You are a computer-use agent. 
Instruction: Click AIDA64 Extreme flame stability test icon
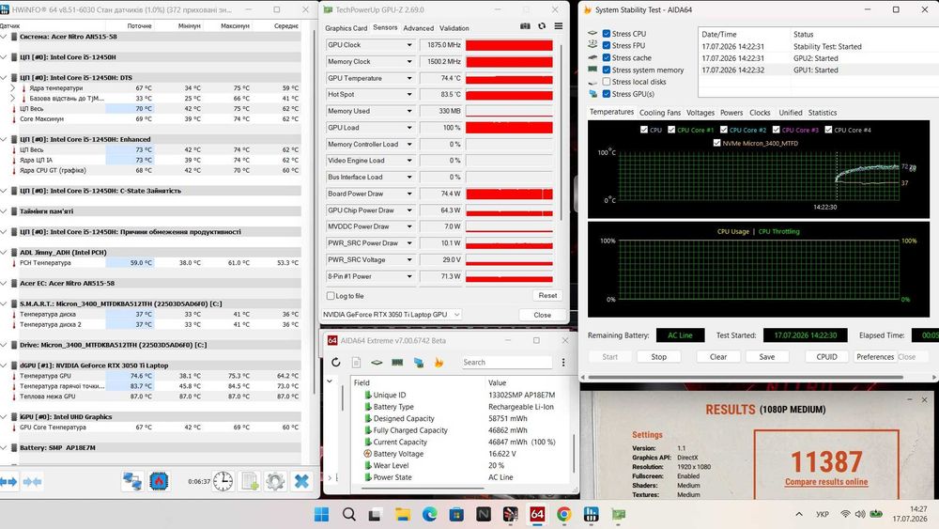[439, 363]
